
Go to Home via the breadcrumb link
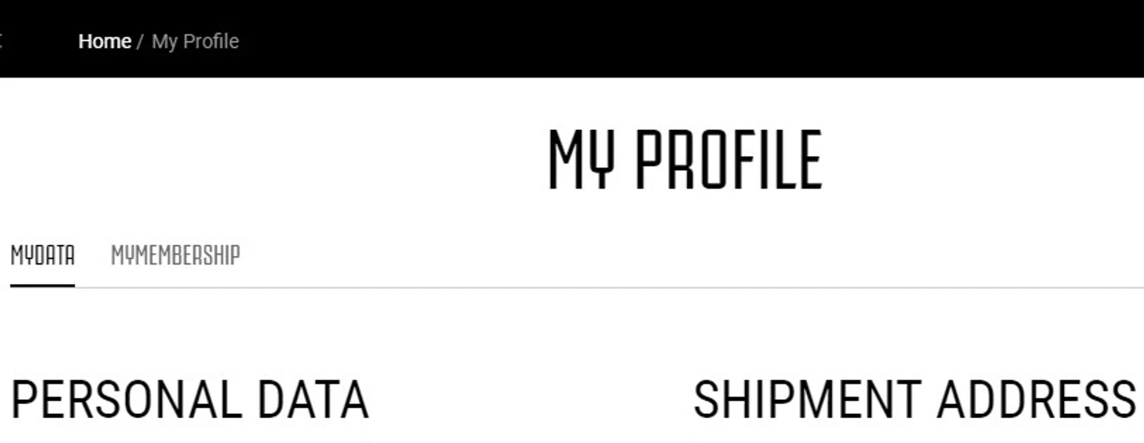coord(104,41)
